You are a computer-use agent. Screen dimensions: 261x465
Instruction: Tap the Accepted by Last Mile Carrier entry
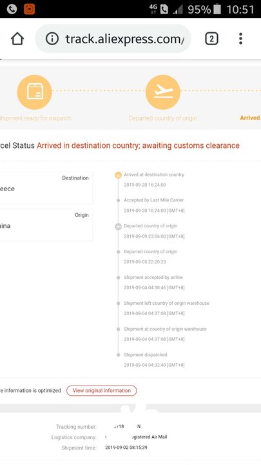point(154,205)
